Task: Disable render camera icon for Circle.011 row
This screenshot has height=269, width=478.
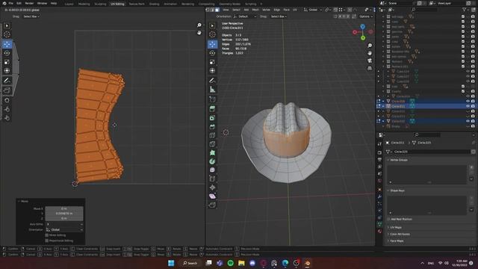Action: pyautogui.click(x=473, y=106)
